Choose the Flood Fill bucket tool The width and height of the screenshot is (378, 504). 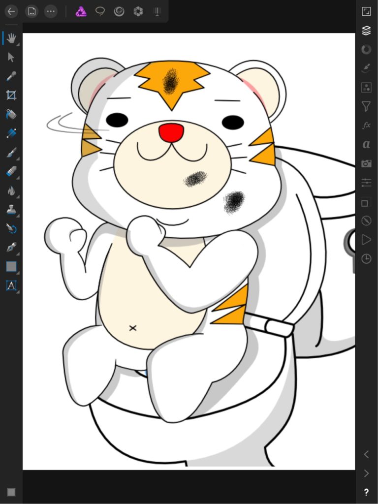tap(11, 114)
